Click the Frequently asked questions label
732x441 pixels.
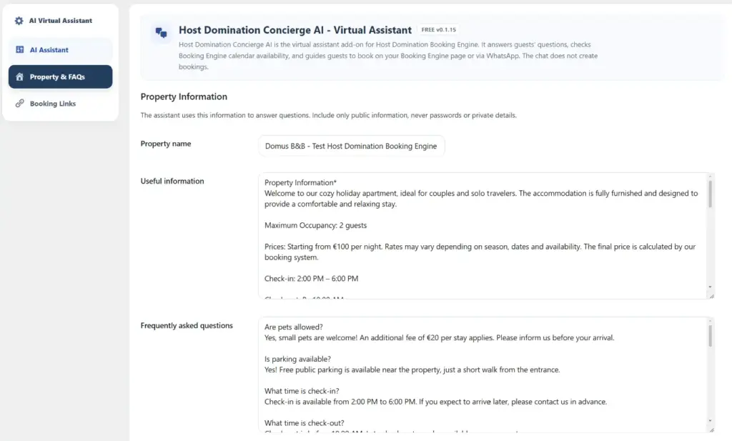(187, 325)
